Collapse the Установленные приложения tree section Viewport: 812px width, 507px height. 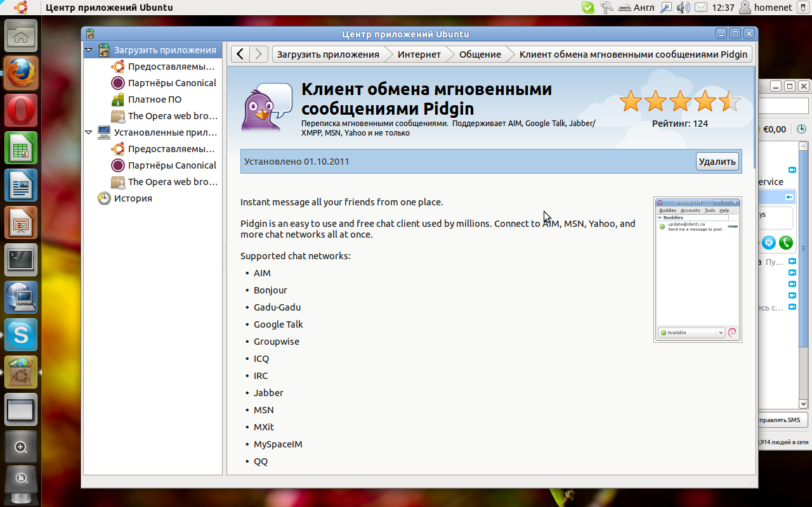click(x=88, y=132)
